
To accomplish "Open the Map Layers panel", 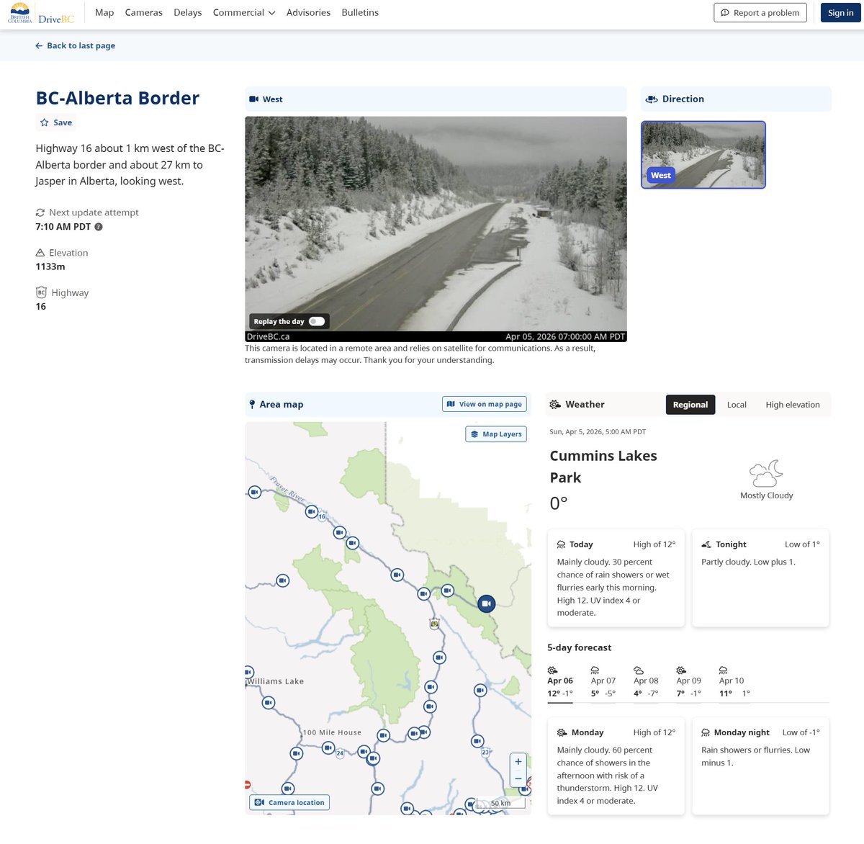I will point(496,434).
